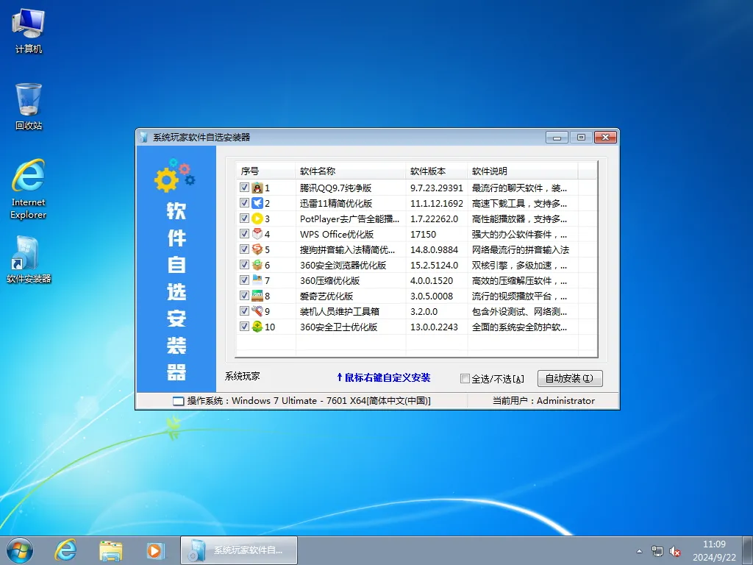Toggle the 全选/不选[A] checkbox
Screen dimensions: 753x565
click(463, 378)
